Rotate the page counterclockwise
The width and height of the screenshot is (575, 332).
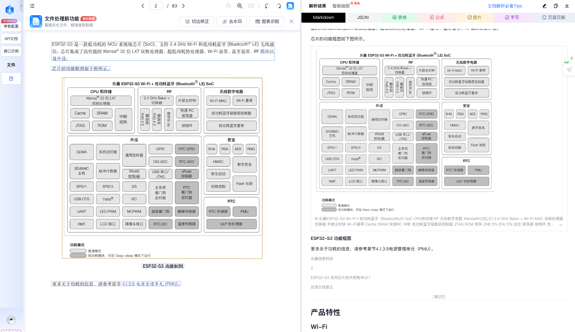tap(267, 6)
